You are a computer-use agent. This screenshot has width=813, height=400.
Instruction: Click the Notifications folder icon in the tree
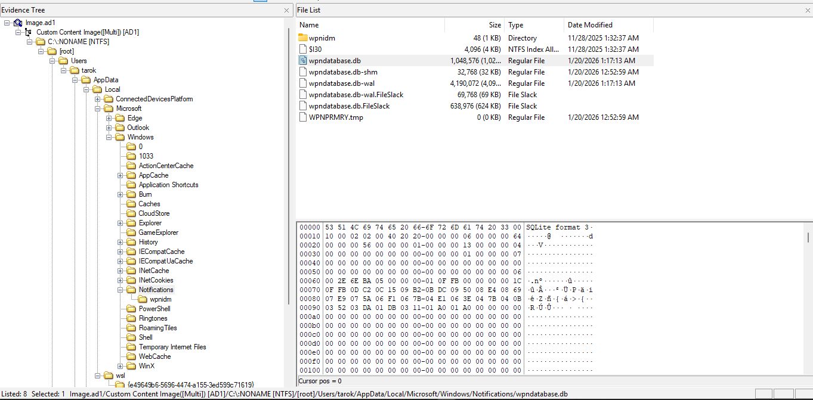131,290
